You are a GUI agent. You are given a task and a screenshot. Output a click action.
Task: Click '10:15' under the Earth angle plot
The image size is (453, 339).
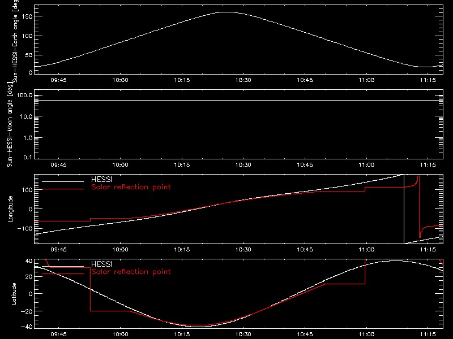click(182, 80)
